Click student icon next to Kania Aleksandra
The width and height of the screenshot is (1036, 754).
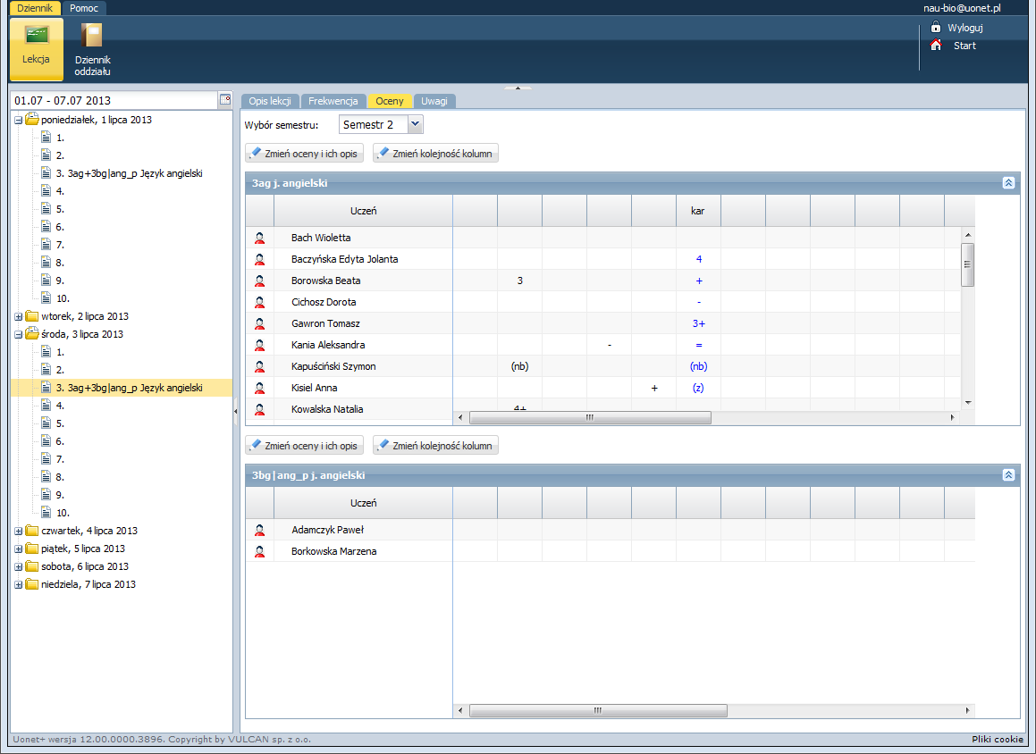[259, 345]
